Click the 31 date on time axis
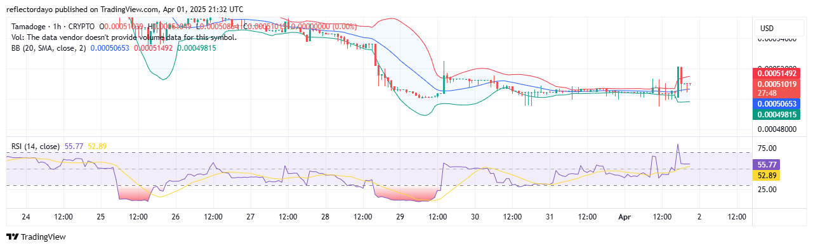 550,217
